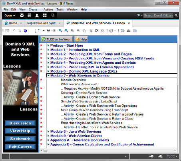Click the rightmost window pane toolbar icon

(x=135, y=31)
